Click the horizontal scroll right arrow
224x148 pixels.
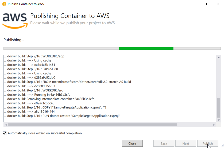tap(214, 125)
